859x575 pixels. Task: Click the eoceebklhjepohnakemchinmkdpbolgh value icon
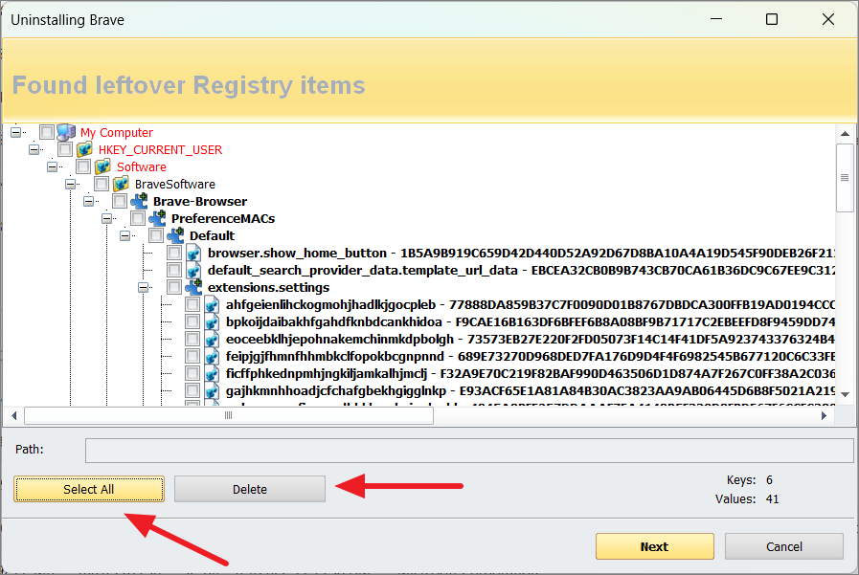(x=212, y=340)
